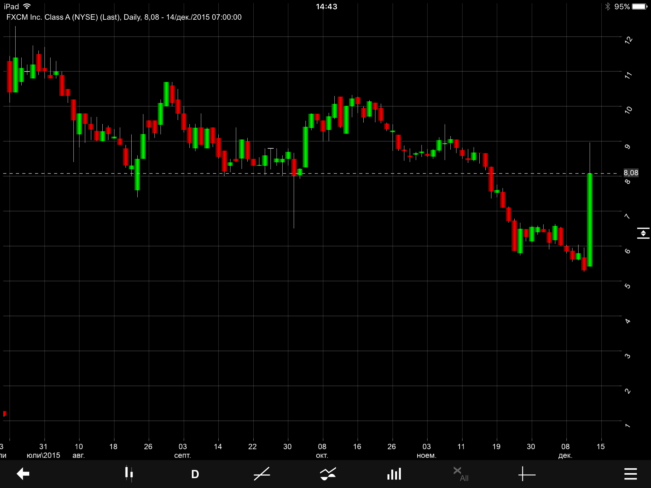Open the indicators menu icon
Screen dimensions: 651x488
[328, 474]
